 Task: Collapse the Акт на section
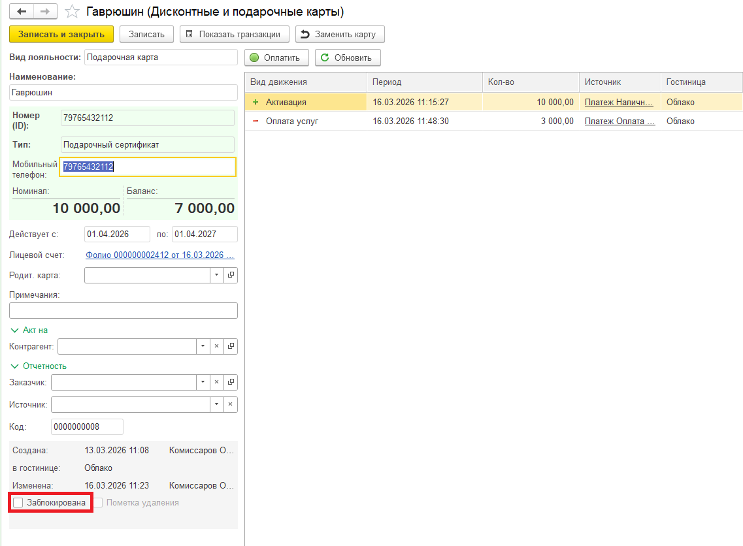pos(15,330)
